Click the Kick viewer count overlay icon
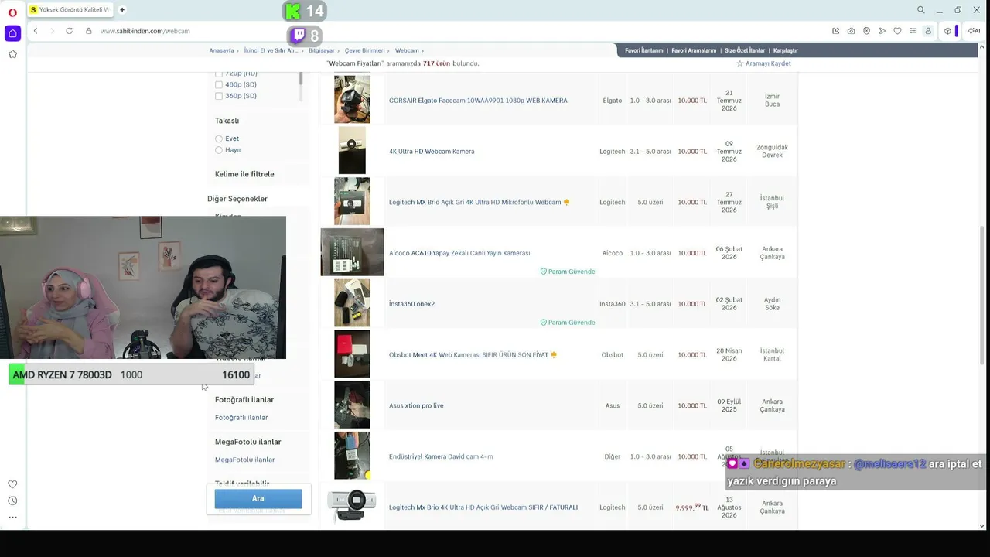 292,11
